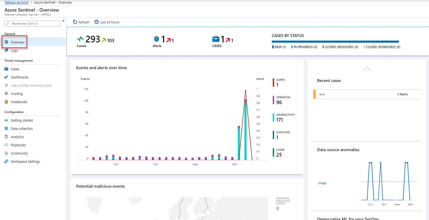The width and height of the screenshot is (429, 220).
Task: Click the Community icon in the sidebar
Action: pyautogui.click(x=6, y=153)
